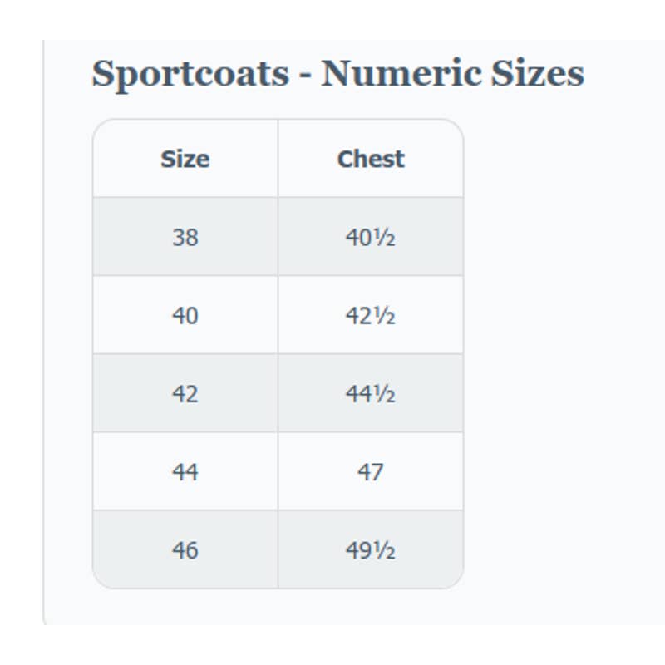This screenshot has height=665, width=665.
Task: Select the Size column header
Action: pos(185,158)
